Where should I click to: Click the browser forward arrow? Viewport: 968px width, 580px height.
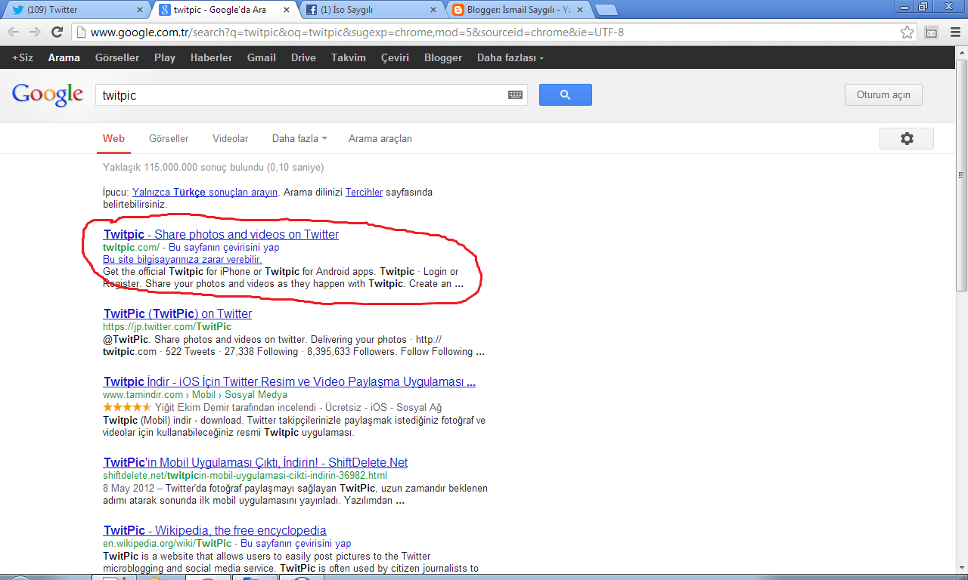35,32
